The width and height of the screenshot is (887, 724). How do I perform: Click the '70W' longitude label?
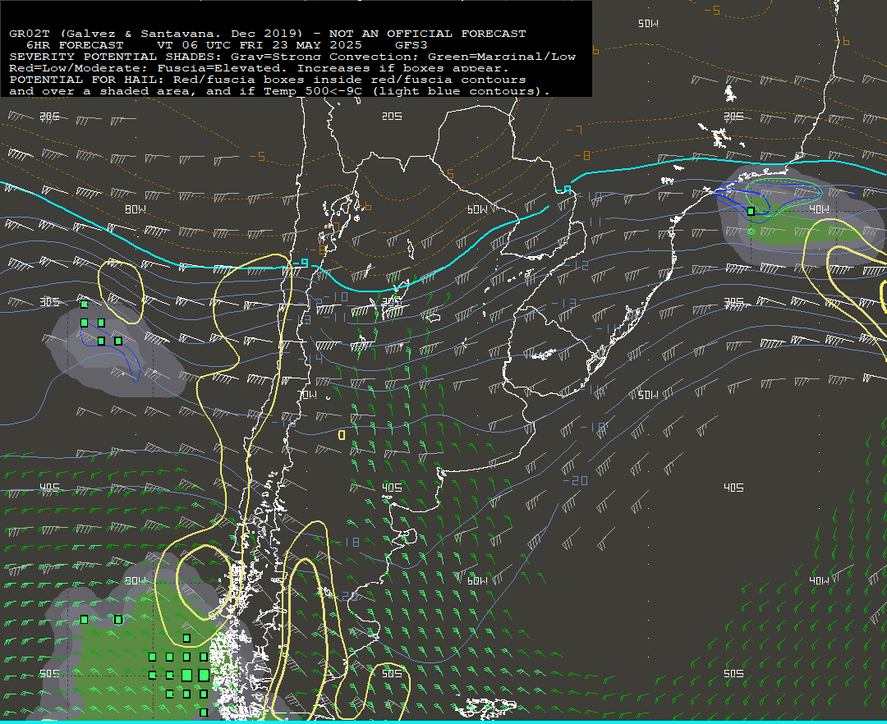307,395
